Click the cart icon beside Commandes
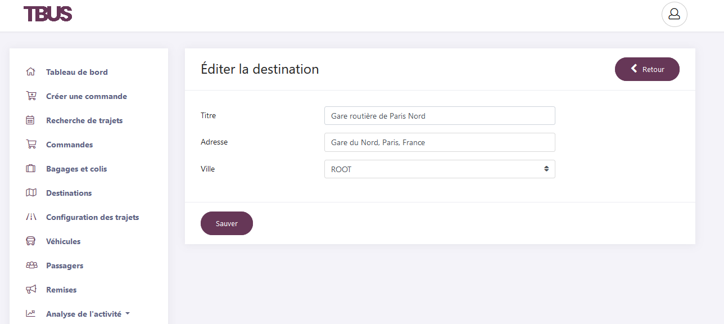Screen dimensions: 724x324 [x=31, y=144]
